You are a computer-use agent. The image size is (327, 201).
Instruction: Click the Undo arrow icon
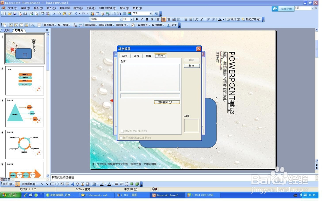[x=76, y=14]
